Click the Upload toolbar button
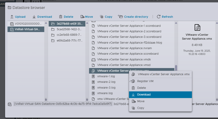Screen dimensions: 218x119 (18, 17)
